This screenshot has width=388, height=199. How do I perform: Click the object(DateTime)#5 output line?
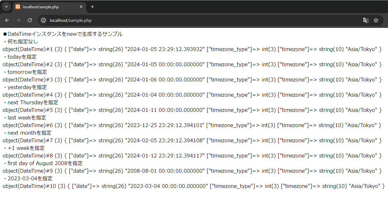click(192, 110)
